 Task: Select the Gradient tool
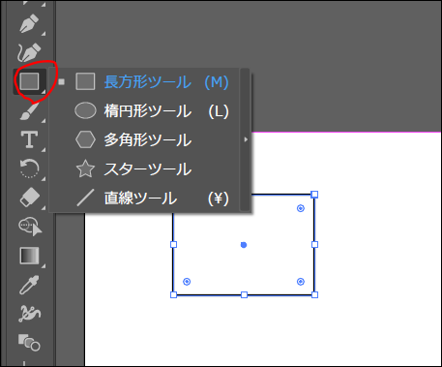(x=29, y=256)
